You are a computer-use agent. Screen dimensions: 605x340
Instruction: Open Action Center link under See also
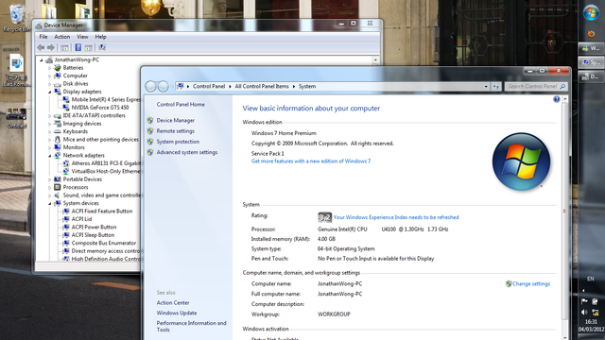click(173, 302)
